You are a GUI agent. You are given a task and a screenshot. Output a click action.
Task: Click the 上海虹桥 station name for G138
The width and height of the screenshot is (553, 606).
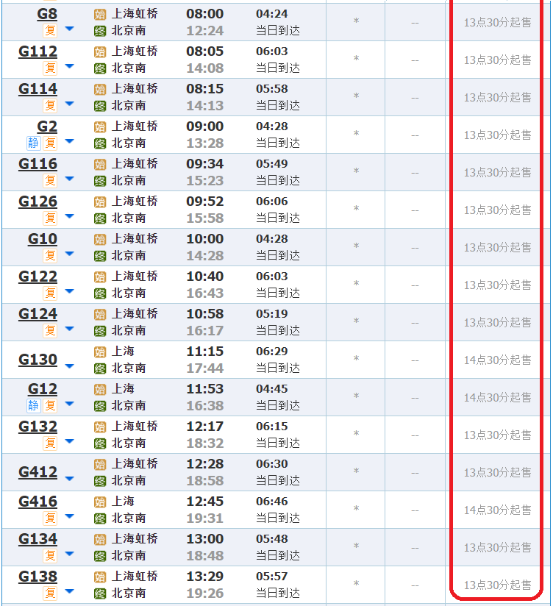coord(135,577)
